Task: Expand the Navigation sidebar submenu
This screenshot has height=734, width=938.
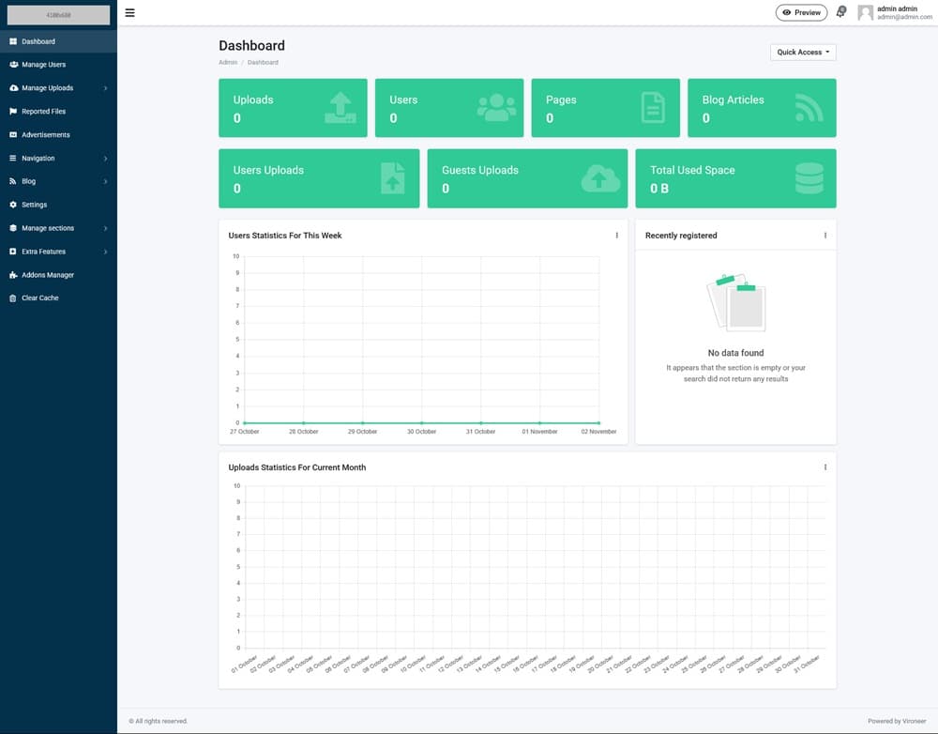Action: coord(58,159)
